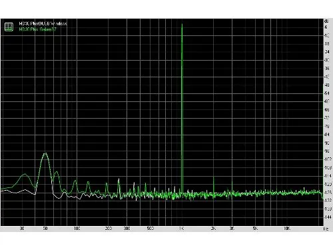Click the 250 Hz white noise spike

[119, 179]
